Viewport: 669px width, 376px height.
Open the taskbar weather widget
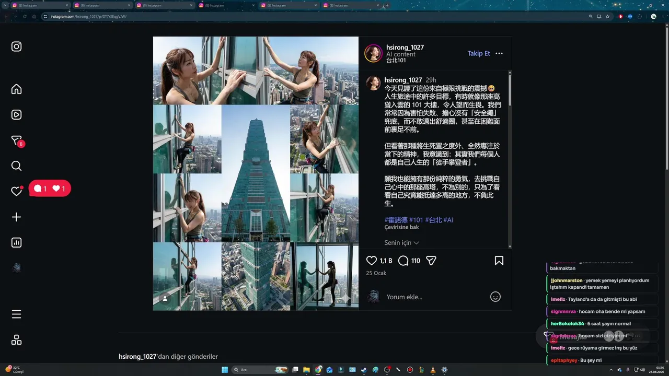point(15,369)
